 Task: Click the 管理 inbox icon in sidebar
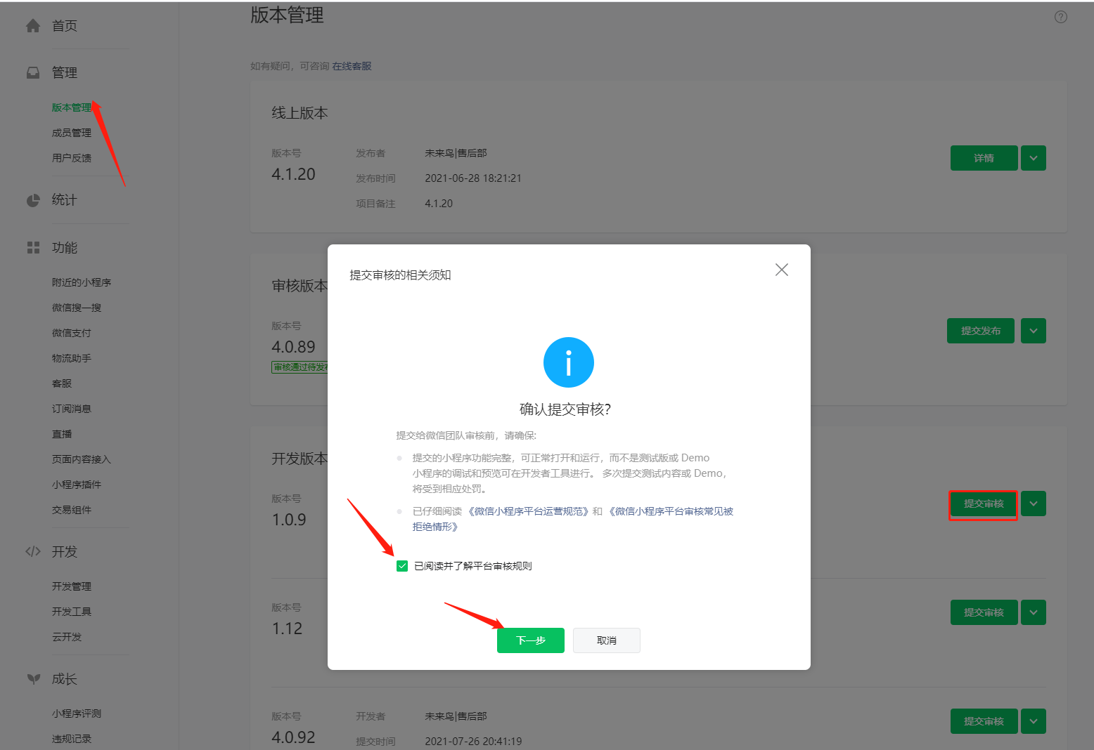[x=33, y=73]
